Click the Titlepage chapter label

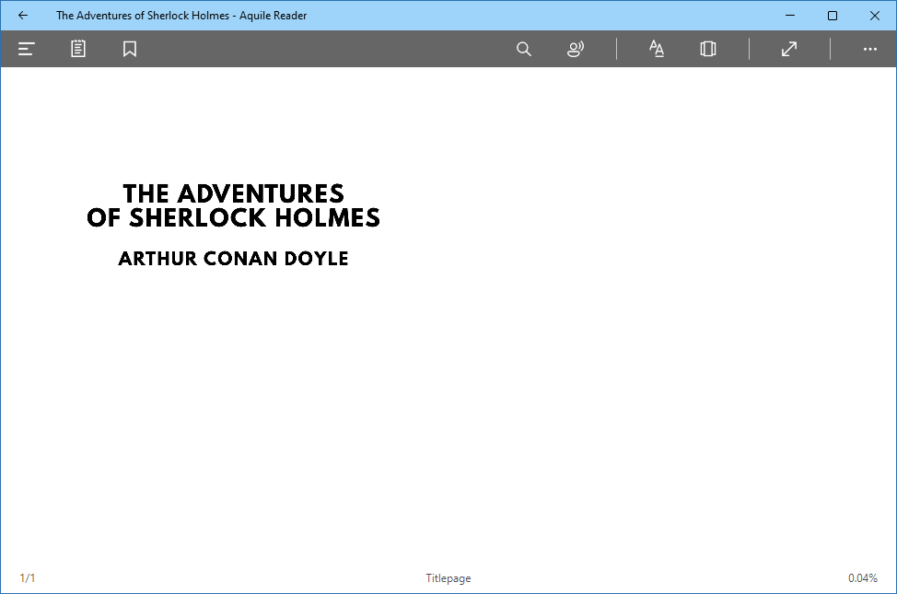(x=448, y=578)
